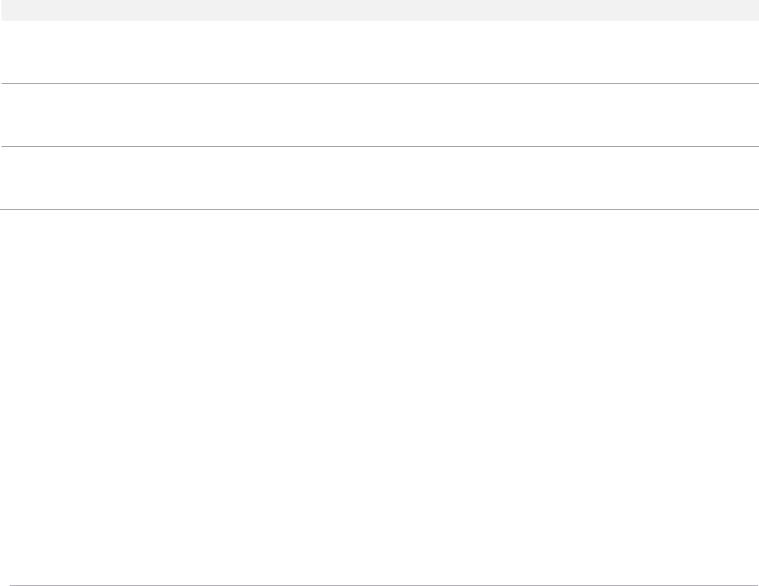759x586 pixels.
Task: Click the gray header bar at top
Action: (379, 10)
